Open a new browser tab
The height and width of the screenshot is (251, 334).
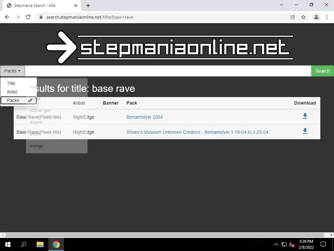click(x=88, y=6)
